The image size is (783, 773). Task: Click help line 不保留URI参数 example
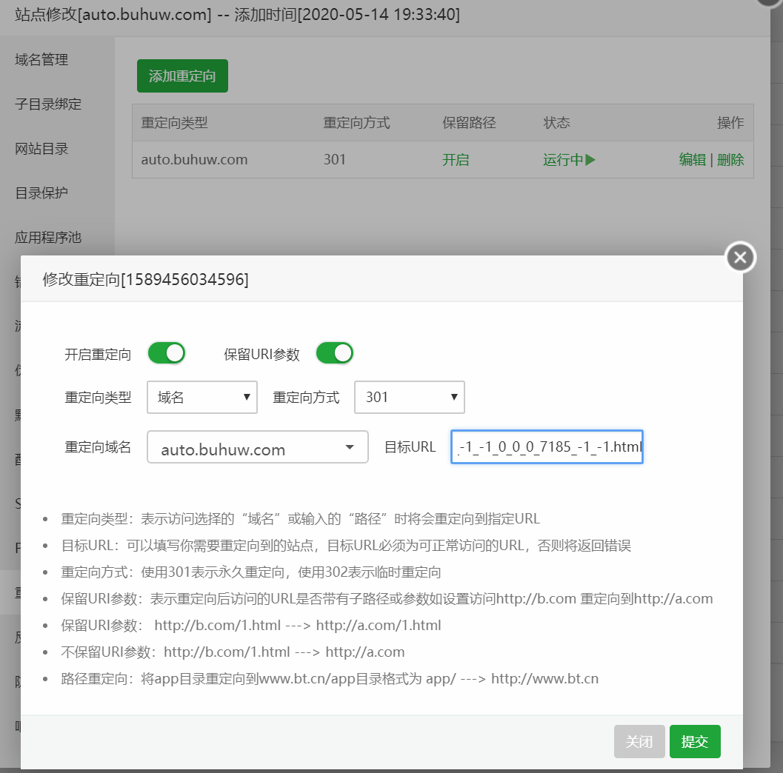(233, 652)
